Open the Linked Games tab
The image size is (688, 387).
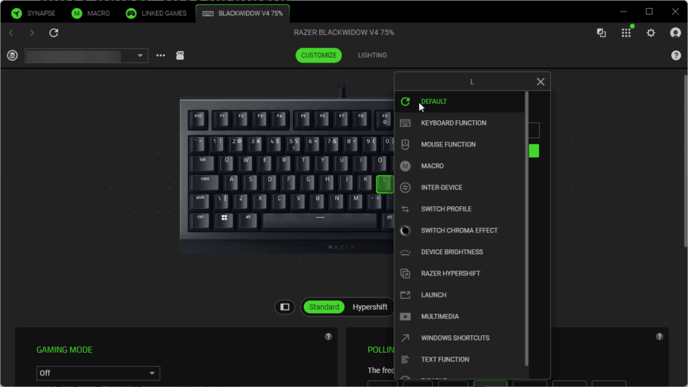pyautogui.click(x=156, y=13)
